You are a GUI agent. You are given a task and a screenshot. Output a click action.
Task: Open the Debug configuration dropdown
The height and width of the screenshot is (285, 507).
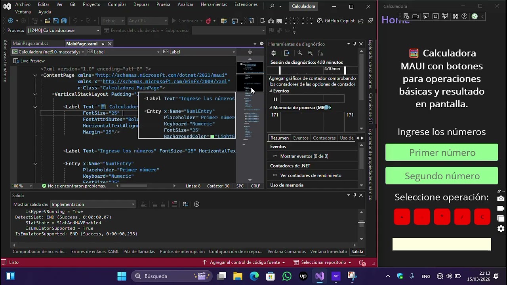click(113, 21)
